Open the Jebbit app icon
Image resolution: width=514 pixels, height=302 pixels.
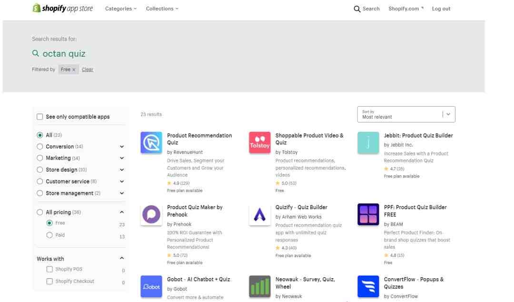(x=368, y=142)
